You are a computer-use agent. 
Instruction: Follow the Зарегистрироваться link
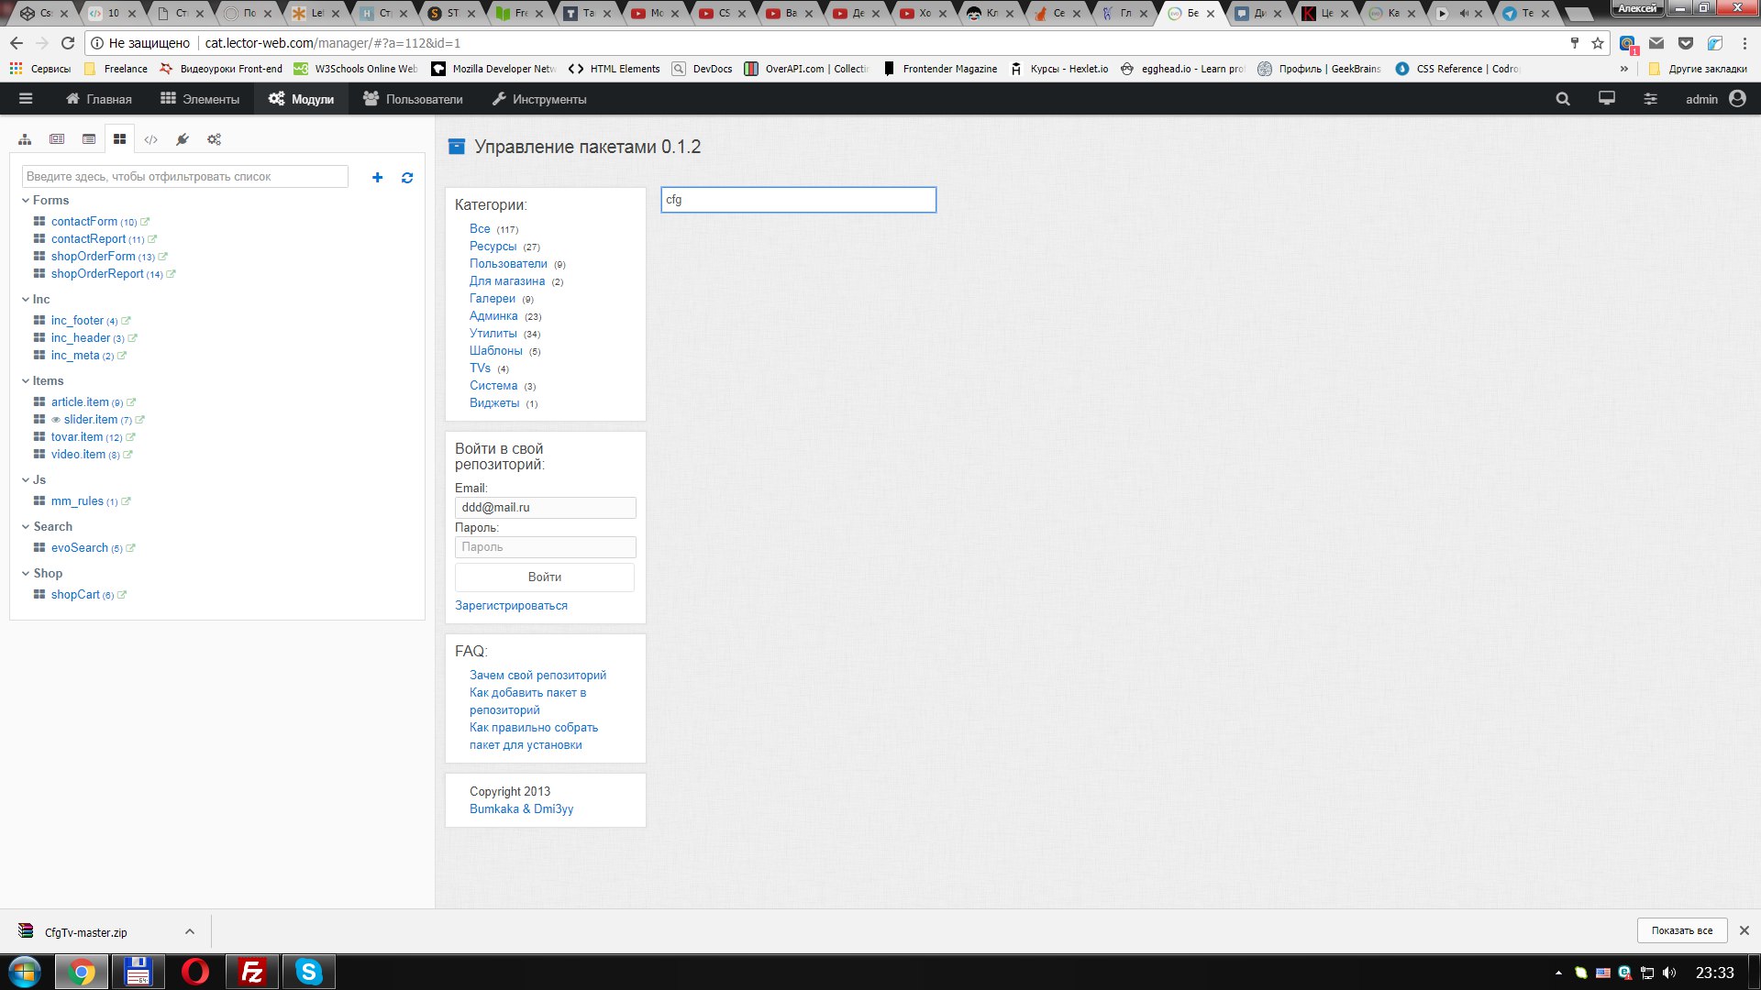coord(511,606)
